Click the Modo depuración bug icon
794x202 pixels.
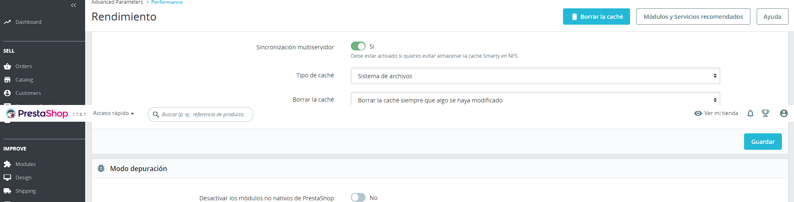click(101, 168)
